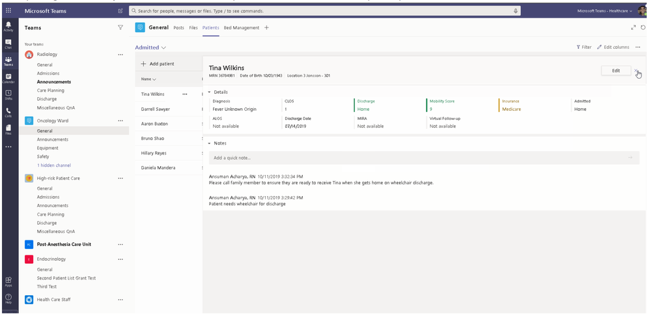Expand tab to full screen icon
Viewport: 650px width, 316px height.
point(633,27)
